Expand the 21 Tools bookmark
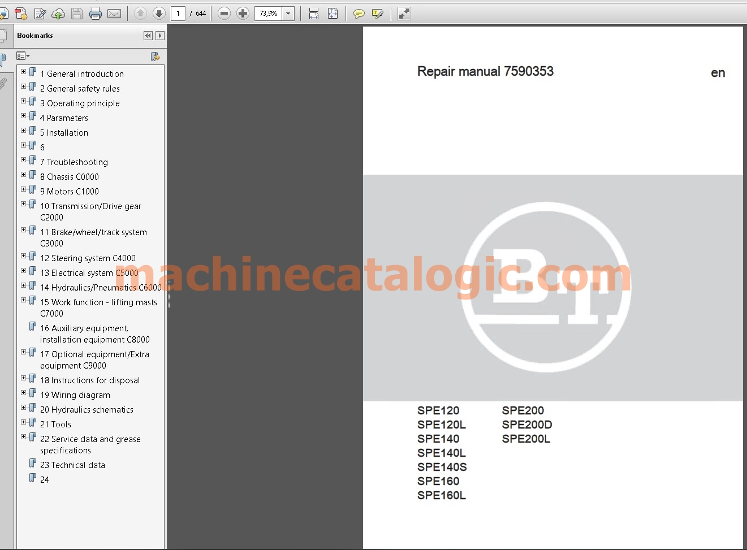Image resolution: width=747 pixels, height=550 pixels. click(24, 422)
